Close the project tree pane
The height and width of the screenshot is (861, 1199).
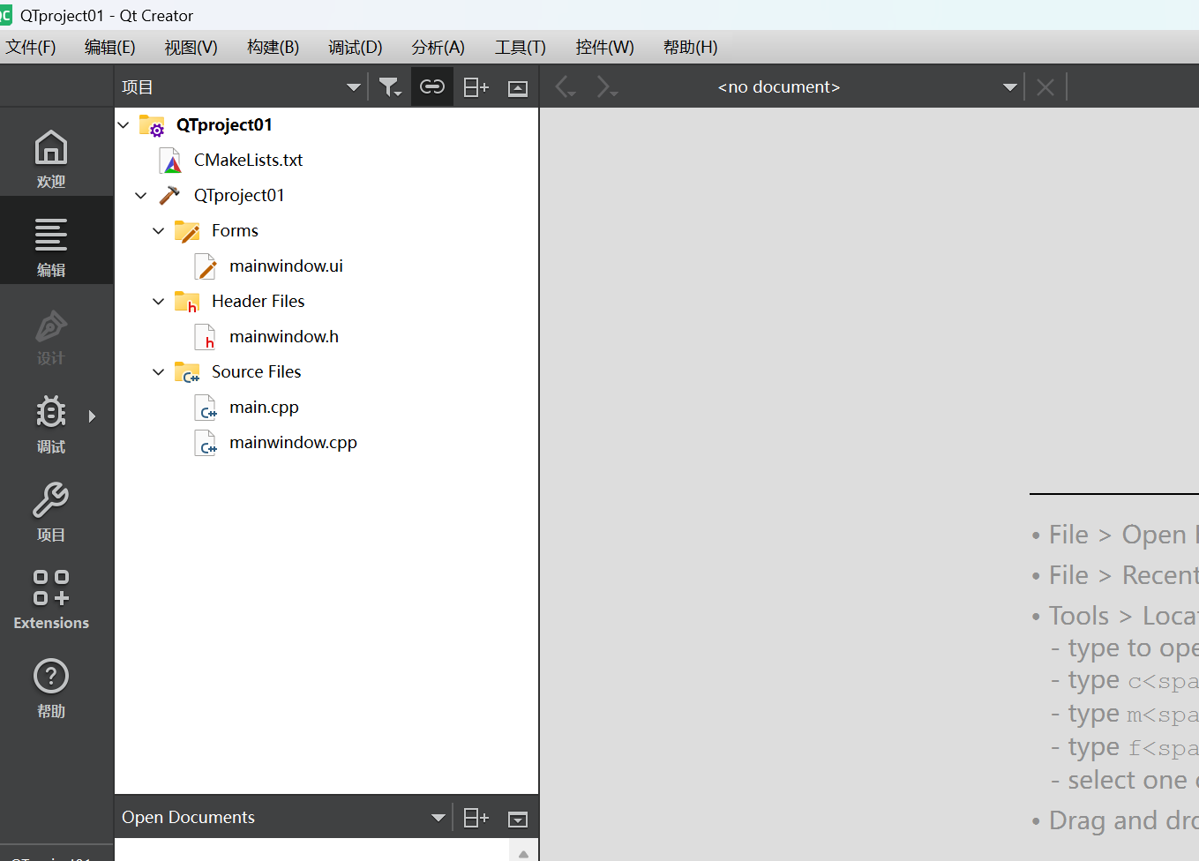[518, 87]
